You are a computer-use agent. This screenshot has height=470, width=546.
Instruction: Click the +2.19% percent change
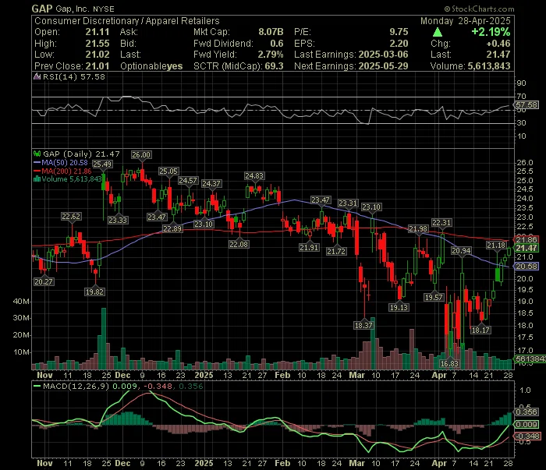491,32
